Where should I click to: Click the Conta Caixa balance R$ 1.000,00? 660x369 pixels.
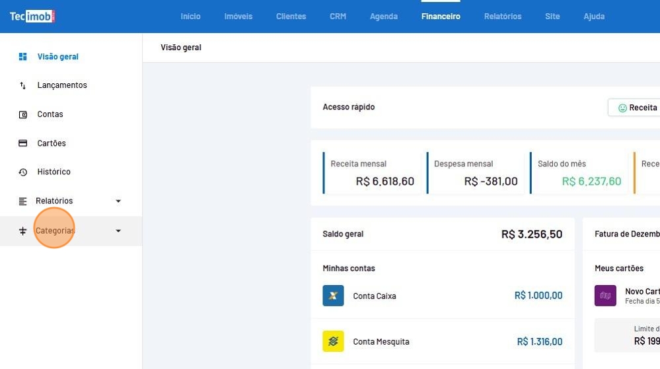[x=538, y=296]
